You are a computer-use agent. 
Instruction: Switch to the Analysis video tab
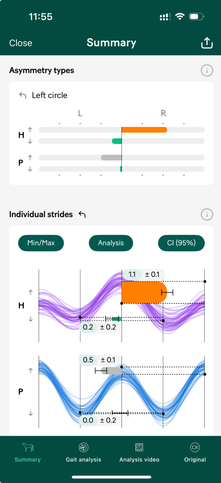tap(139, 459)
